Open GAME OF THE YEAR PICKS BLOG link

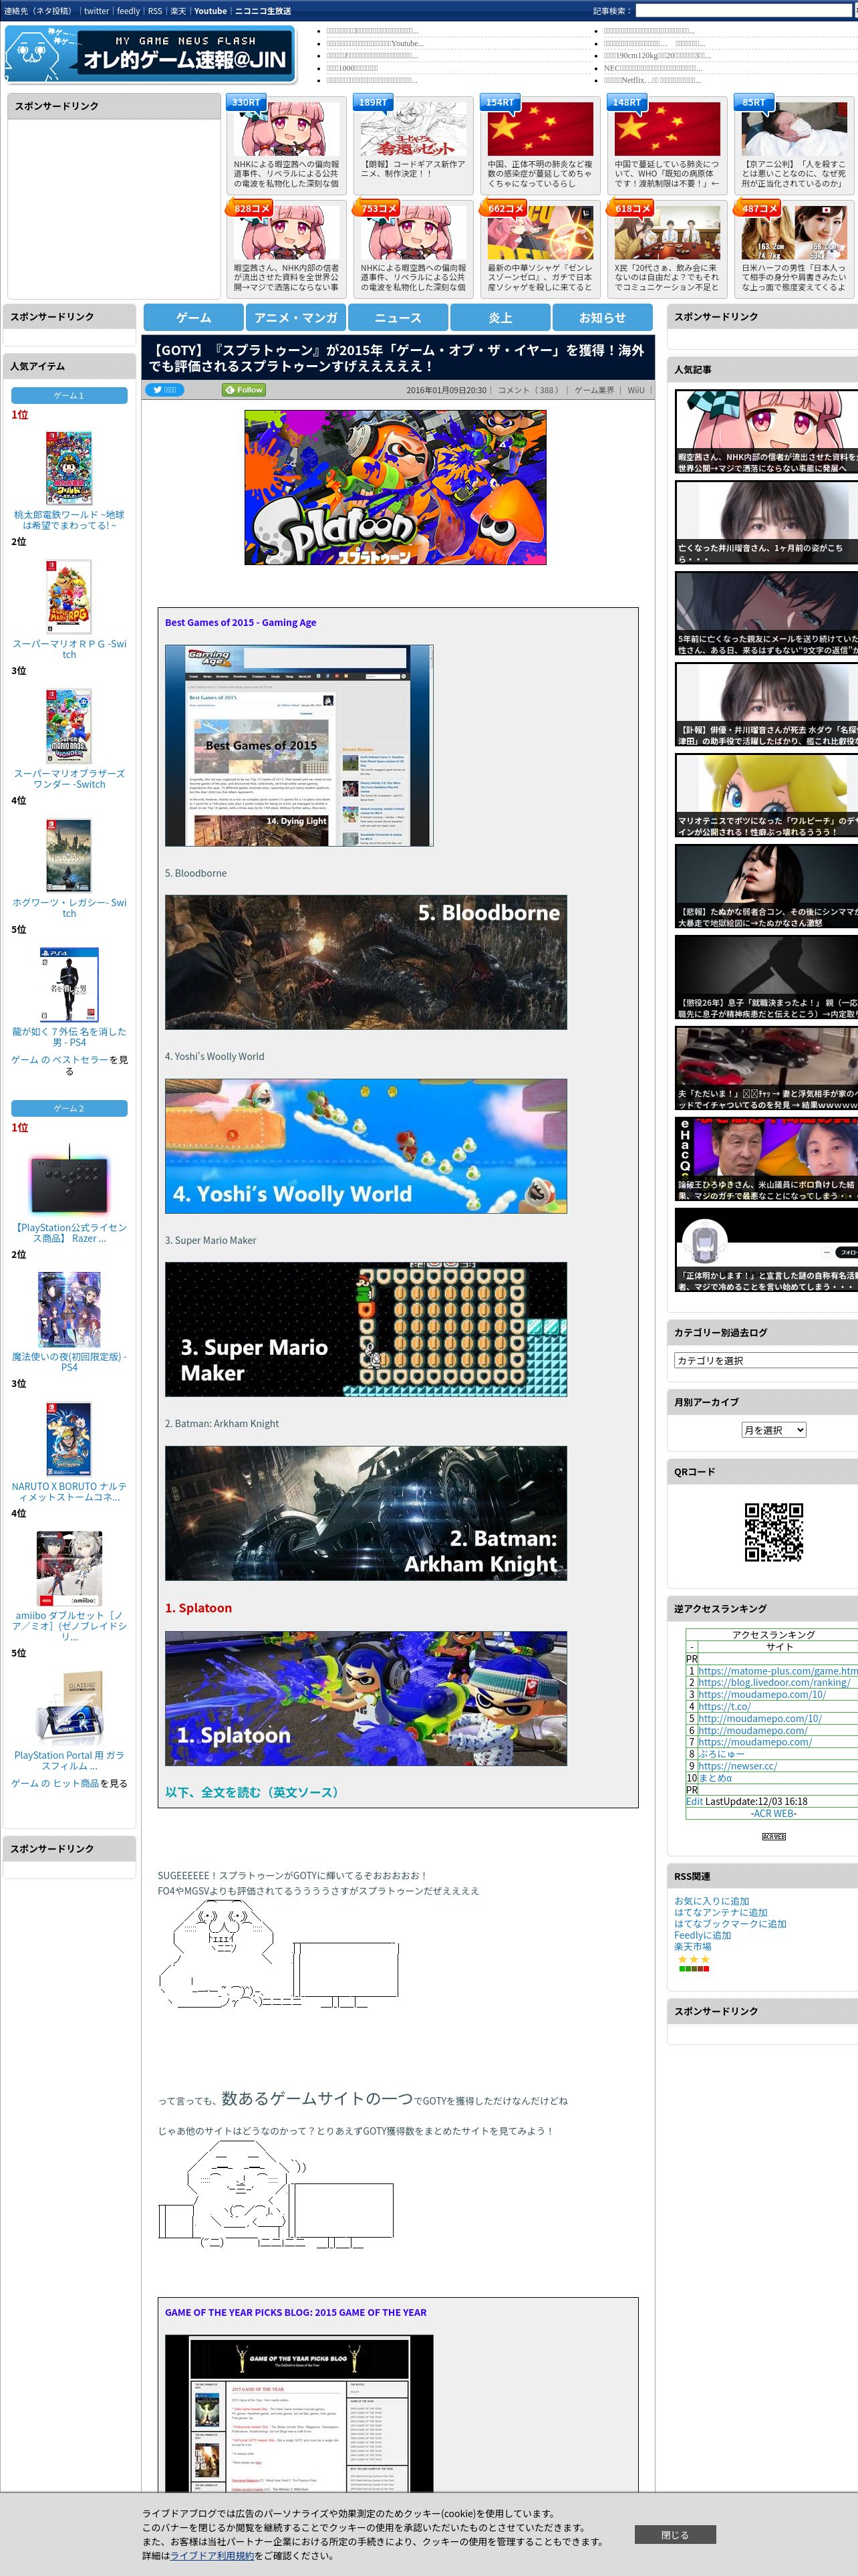coord(295,2312)
